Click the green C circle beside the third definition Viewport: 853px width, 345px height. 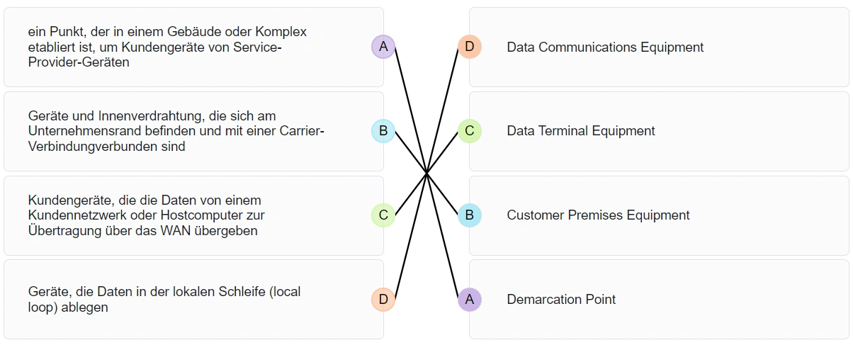[383, 215]
